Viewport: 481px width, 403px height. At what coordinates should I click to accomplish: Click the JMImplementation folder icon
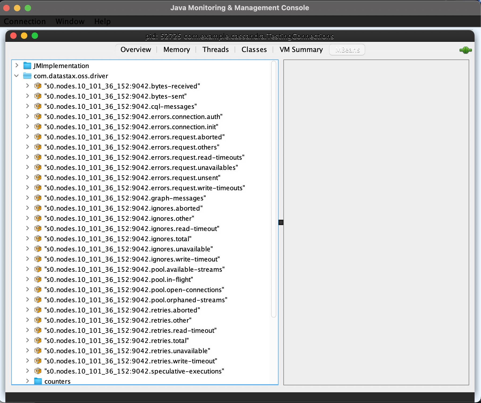27,65
